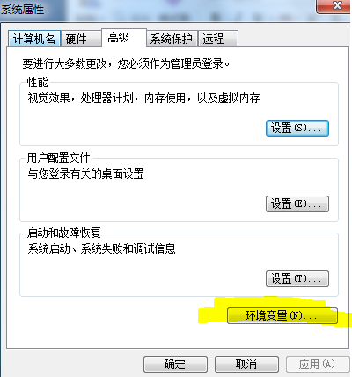The width and height of the screenshot is (352, 377).
Task: Open the 远程 tab
Action: coord(218,39)
